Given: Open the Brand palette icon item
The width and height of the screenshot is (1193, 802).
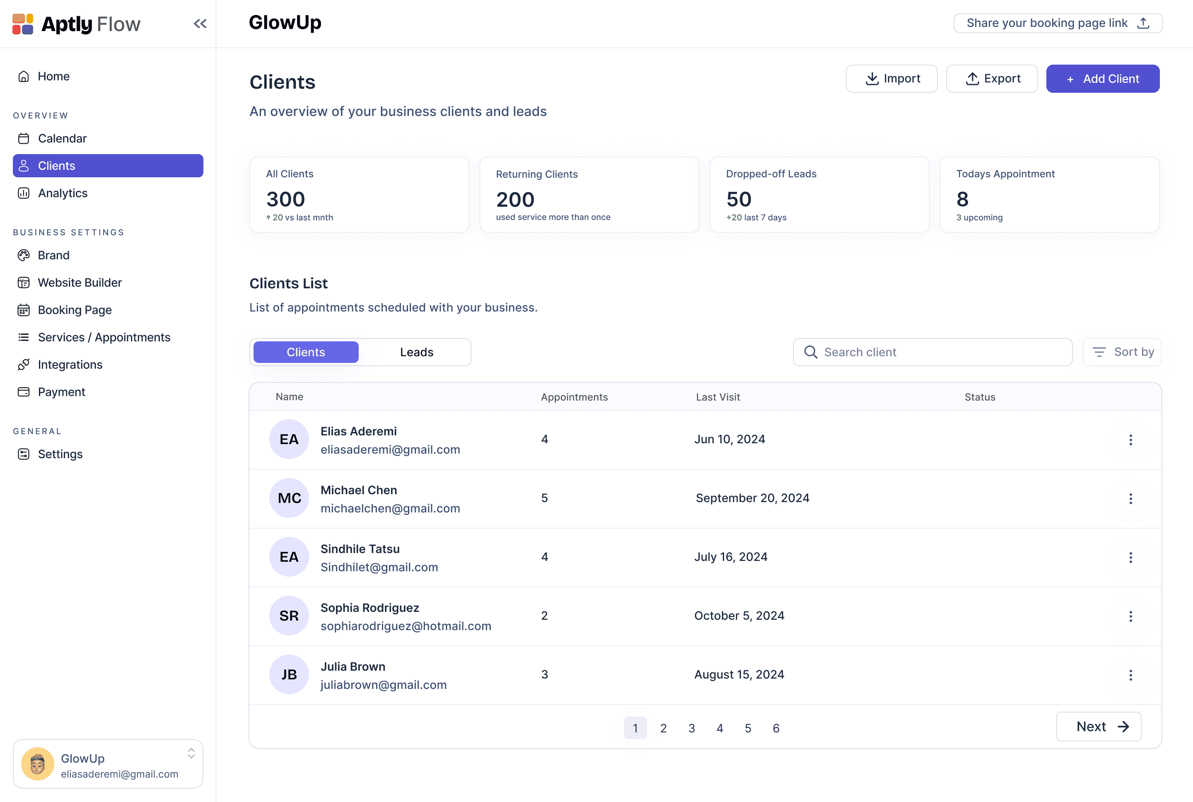Looking at the screenshot, I should pyautogui.click(x=24, y=255).
